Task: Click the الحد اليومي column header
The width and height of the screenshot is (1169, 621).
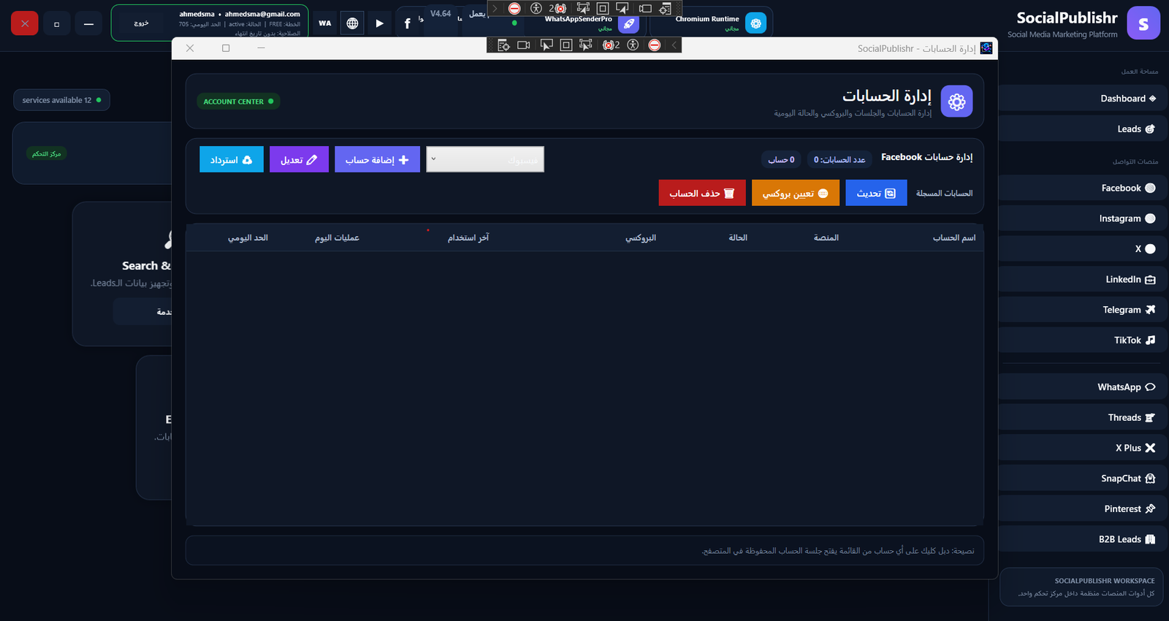Action: click(x=248, y=238)
